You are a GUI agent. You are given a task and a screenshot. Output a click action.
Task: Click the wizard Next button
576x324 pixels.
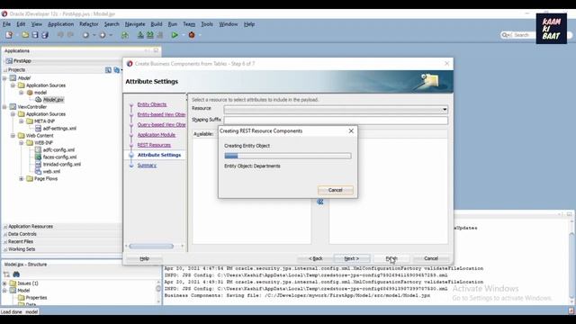point(352,258)
